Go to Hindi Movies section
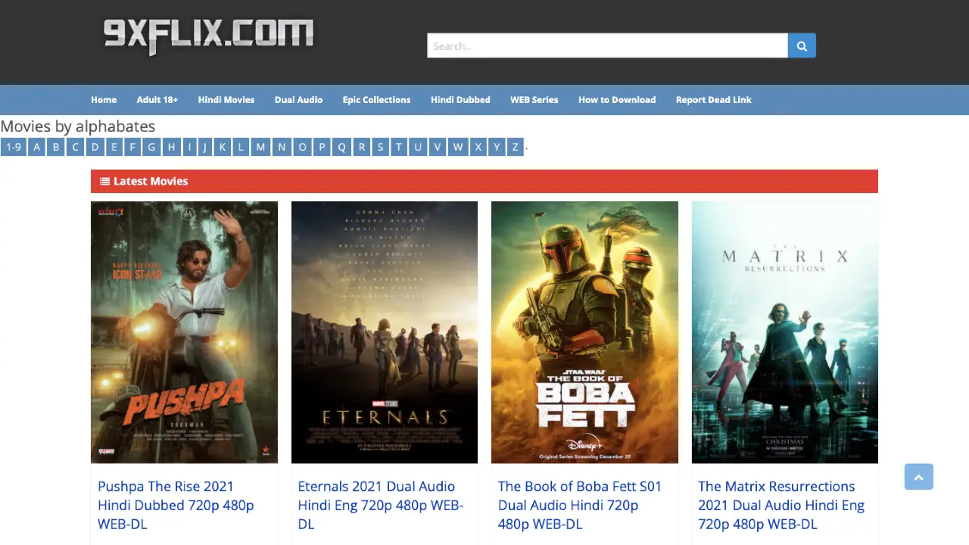This screenshot has height=545, width=969. (226, 100)
